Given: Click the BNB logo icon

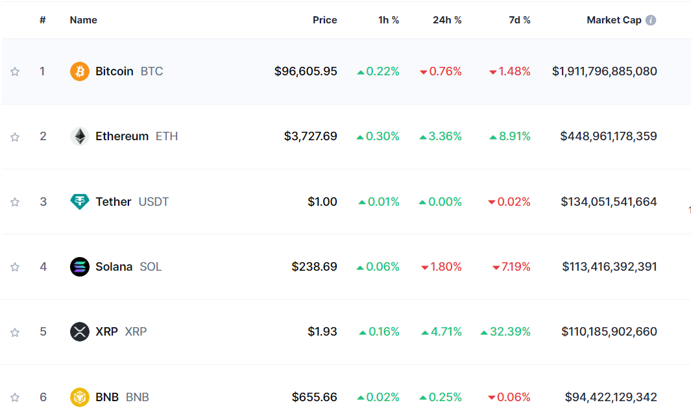Looking at the screenshot, I should pyautogui.click(x=79, y=397).
